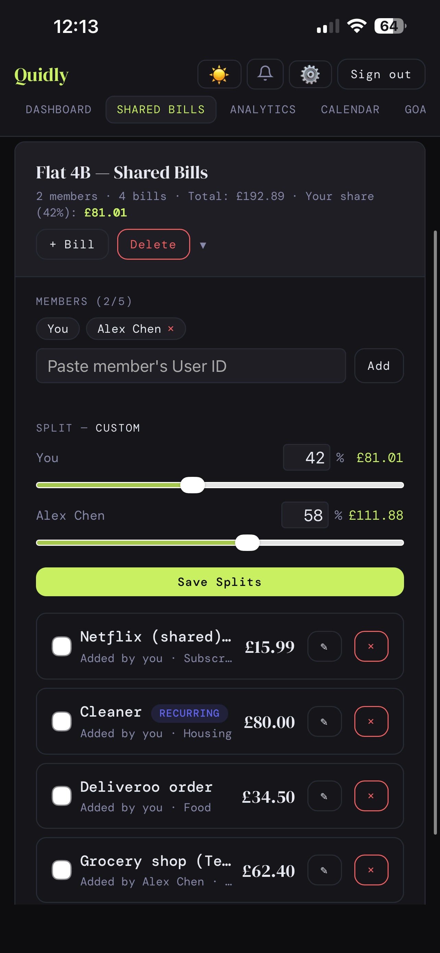Edit the Grocery shop bill via pencil icon

pos(324,870)
